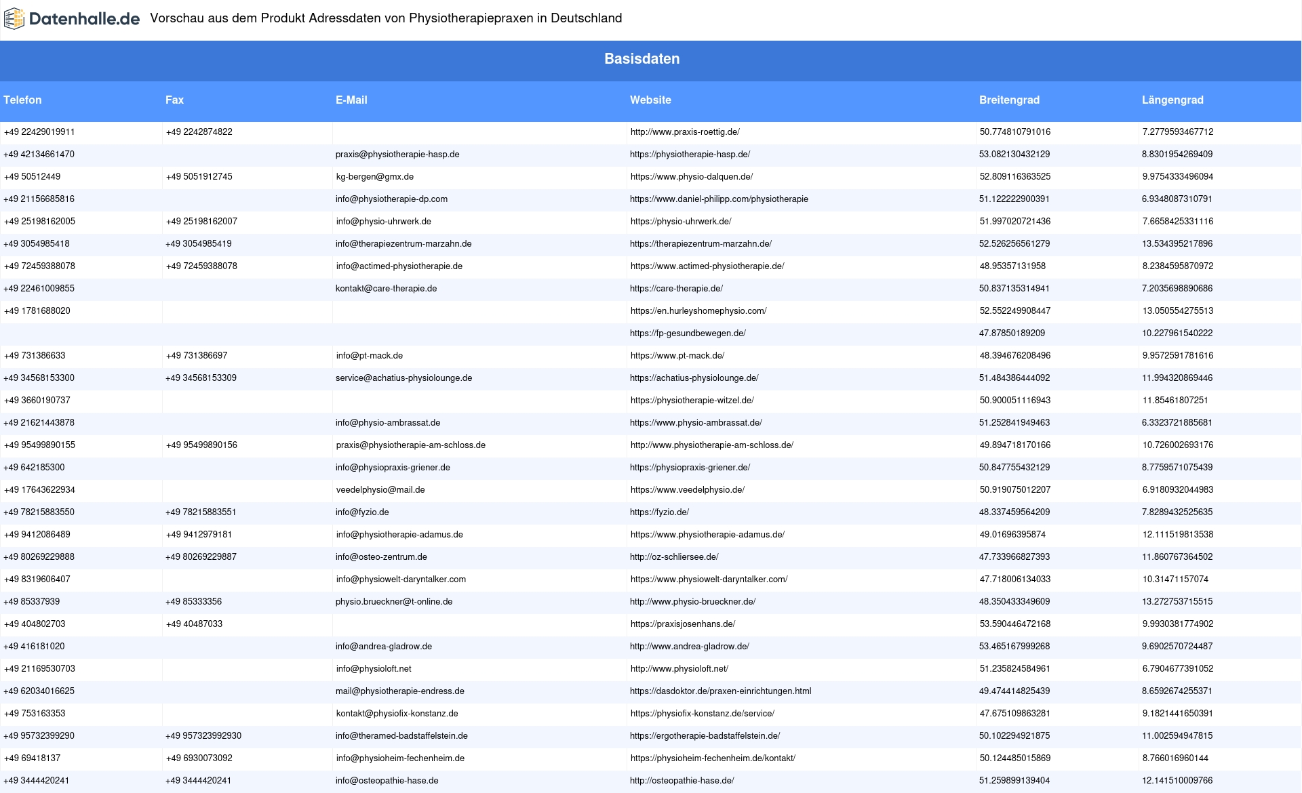Screen dimensions: 1302x793
Task: Select fax number +49 78215883551
Action: tap(201, 512)
